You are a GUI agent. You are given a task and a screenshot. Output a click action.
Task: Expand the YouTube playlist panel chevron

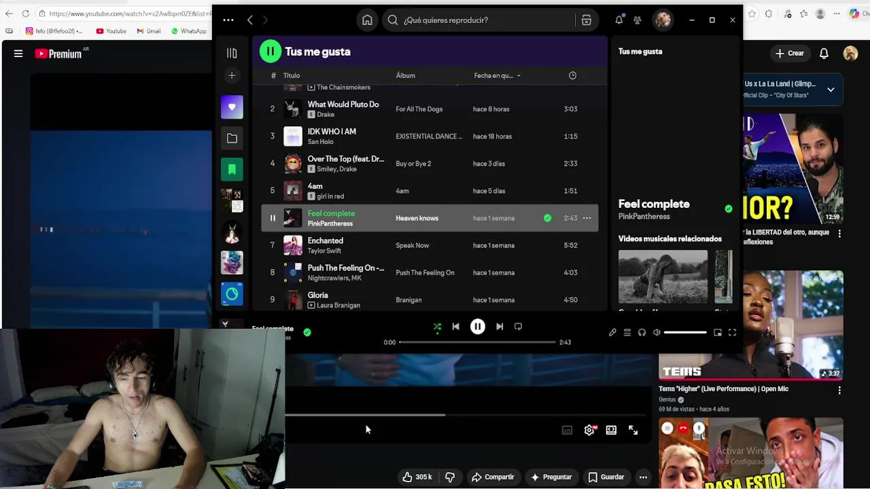(831, 90)
